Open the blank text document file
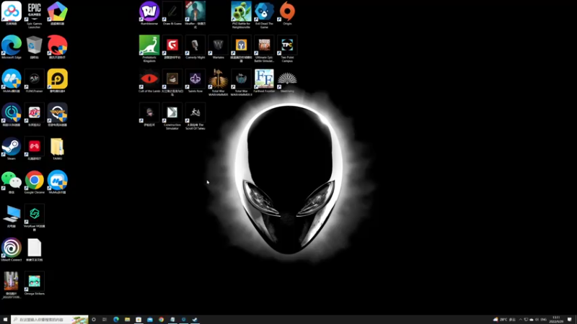Image resolution: width=577 pixels, height=324 pixels. [34, 249]
